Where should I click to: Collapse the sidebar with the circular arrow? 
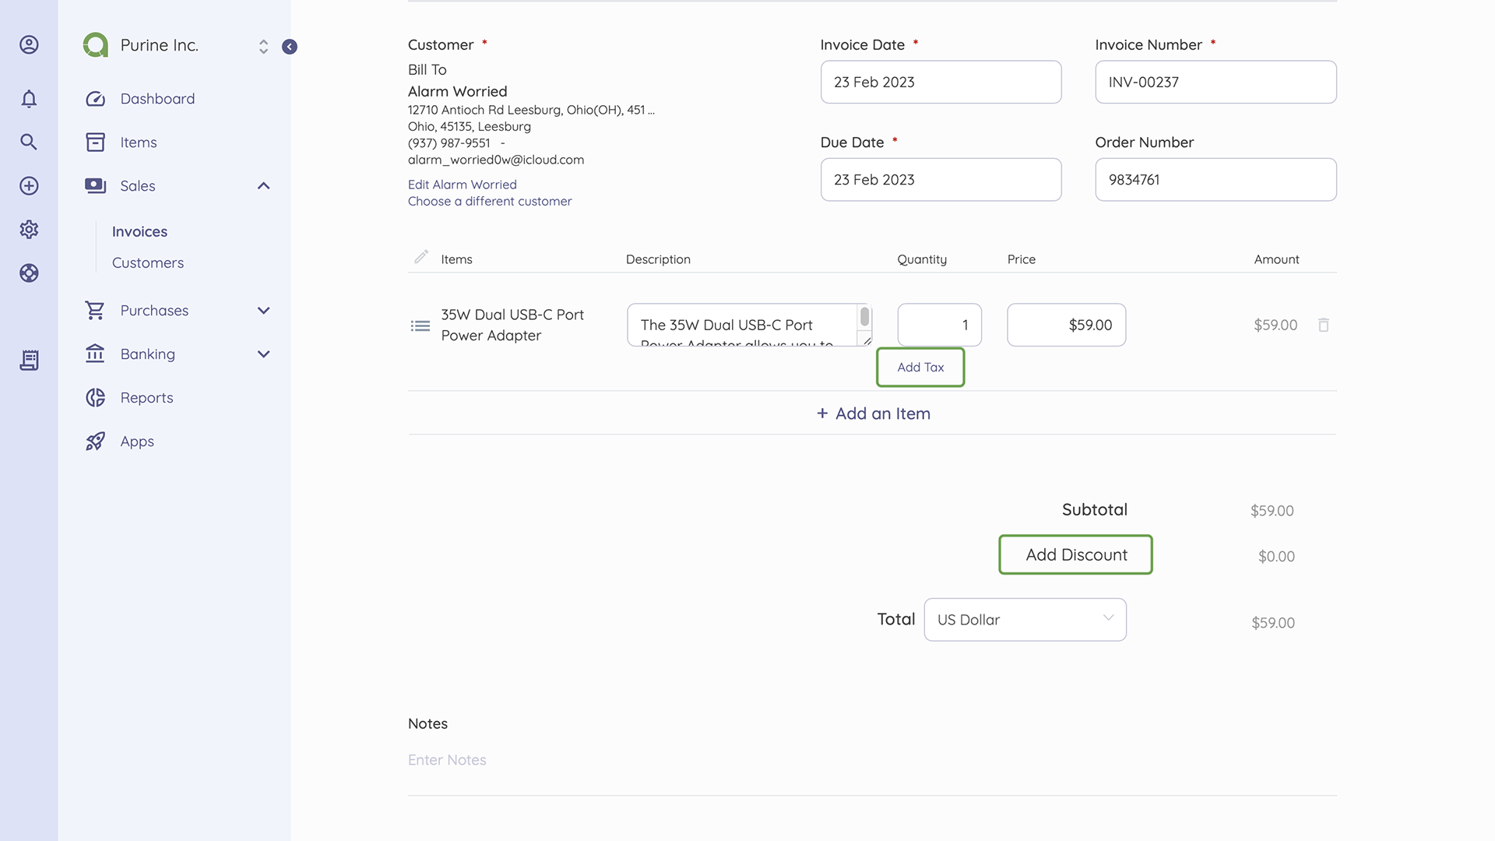(290, 47)
